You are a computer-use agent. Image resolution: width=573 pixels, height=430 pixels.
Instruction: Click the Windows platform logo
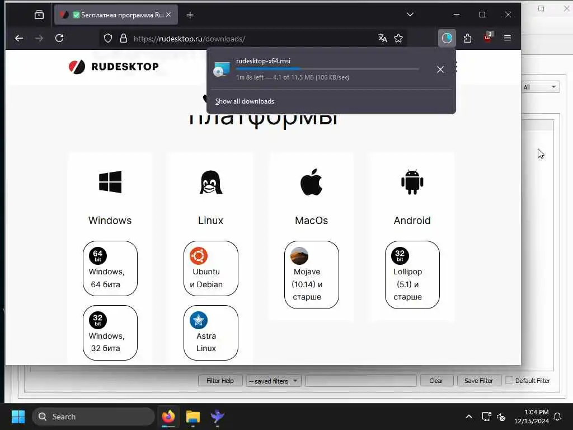(110, 182)
